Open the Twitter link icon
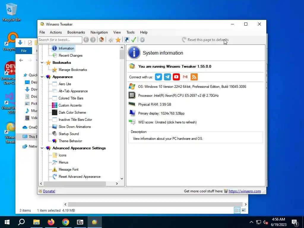The width and height of the screenshot is (304, 228). coord(159,77)
